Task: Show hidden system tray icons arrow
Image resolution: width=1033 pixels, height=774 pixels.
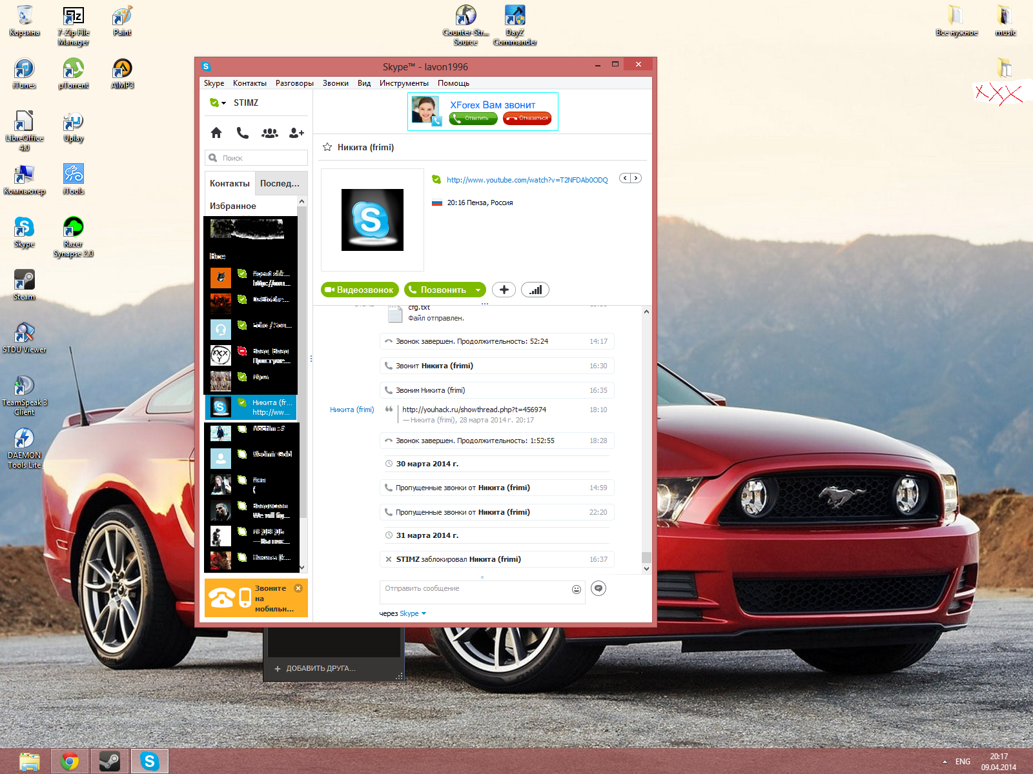Action: [945, 762]
